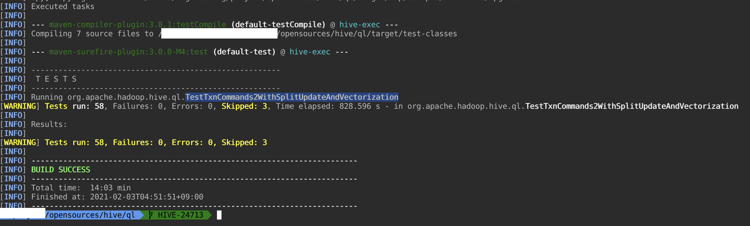Click the 'HIVE-24713' git branch segment
The image size is (750, 226).
180,215
